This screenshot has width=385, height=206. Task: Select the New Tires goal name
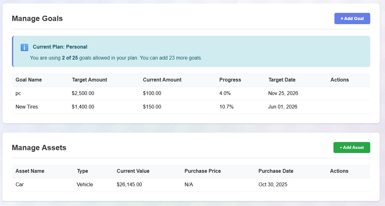[x=27, y=107]
